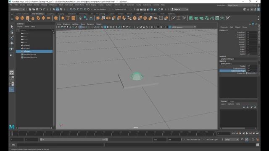
Task: Click the Outliner horizontal scrollbar
Action: [34, 128]
